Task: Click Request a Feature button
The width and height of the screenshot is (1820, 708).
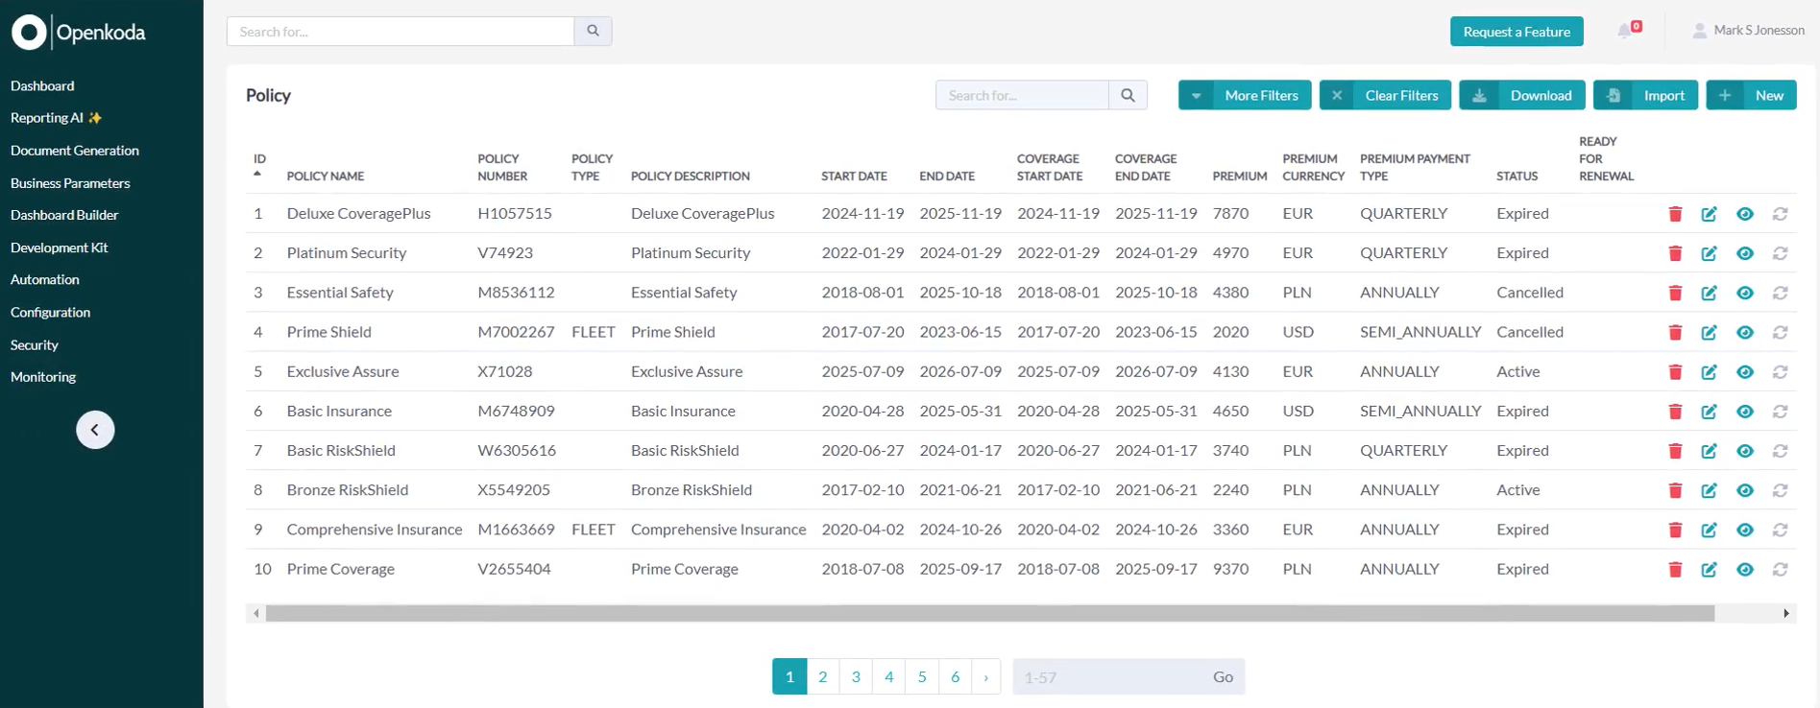Action: (x=1517, y=32)
